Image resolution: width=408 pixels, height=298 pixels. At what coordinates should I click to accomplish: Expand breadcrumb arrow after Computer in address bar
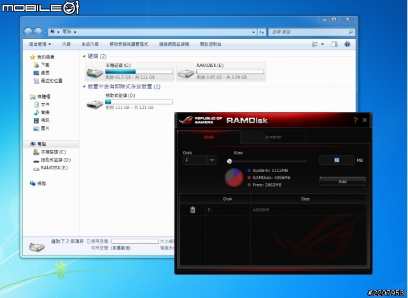pos(75,32)
